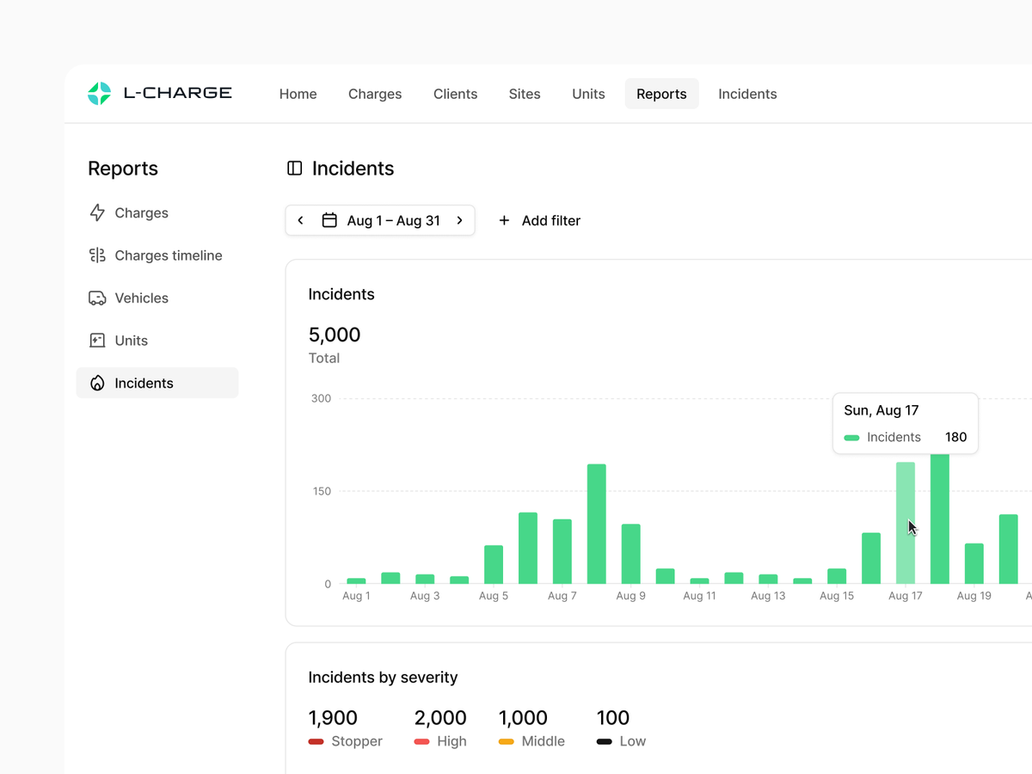This screenshot has width=1032, height=774.
Task: Click the Aug 1 axis label
Action: (356, 596)
